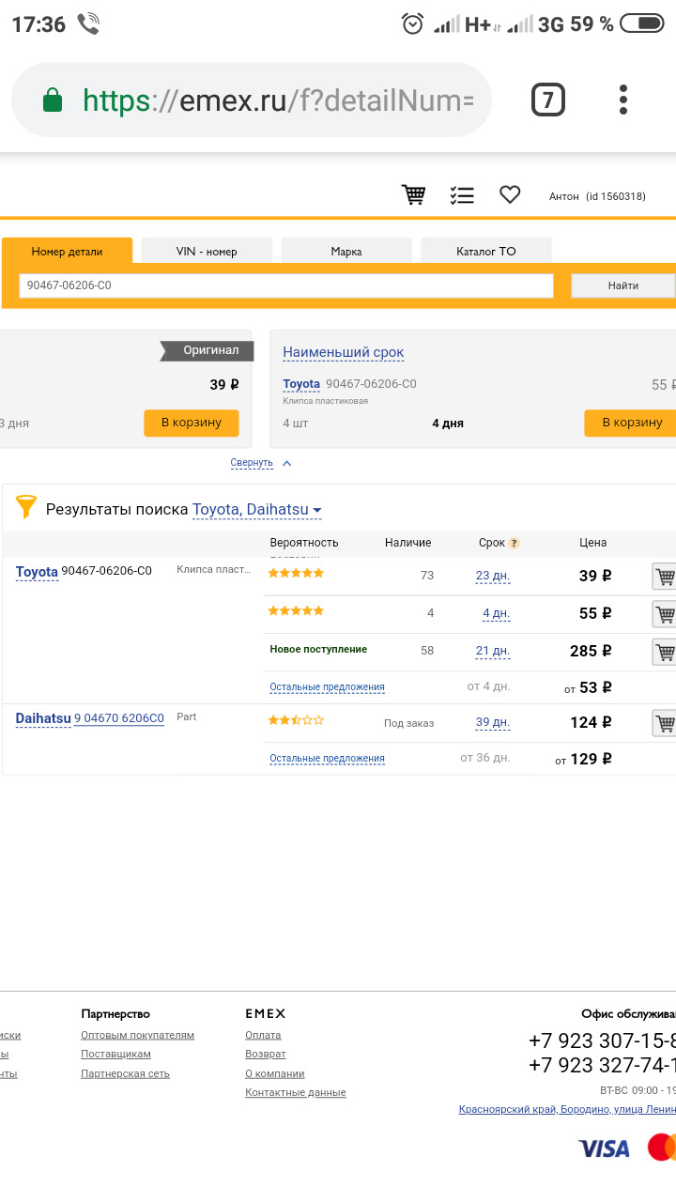Click the five-star rating in 39 ₽ row

click(296, 573)
